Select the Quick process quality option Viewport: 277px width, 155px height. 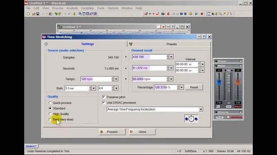(x=50, y=103)
